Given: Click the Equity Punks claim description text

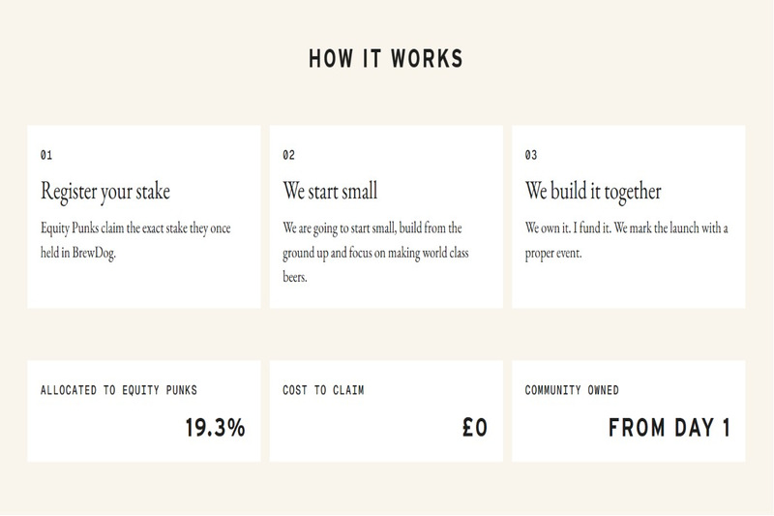Looking at the screenshot, I should click(135, 240).
